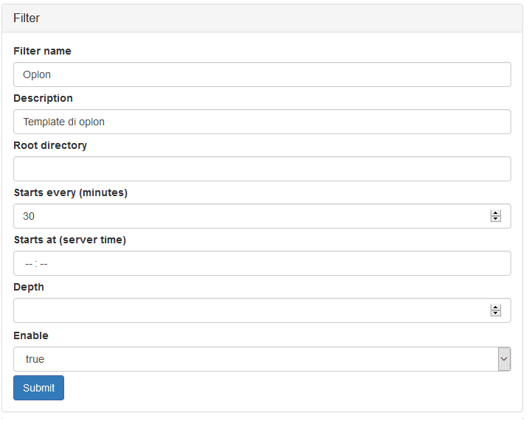
Task: Submit the filter form
Action: click(x=39, y=388)
